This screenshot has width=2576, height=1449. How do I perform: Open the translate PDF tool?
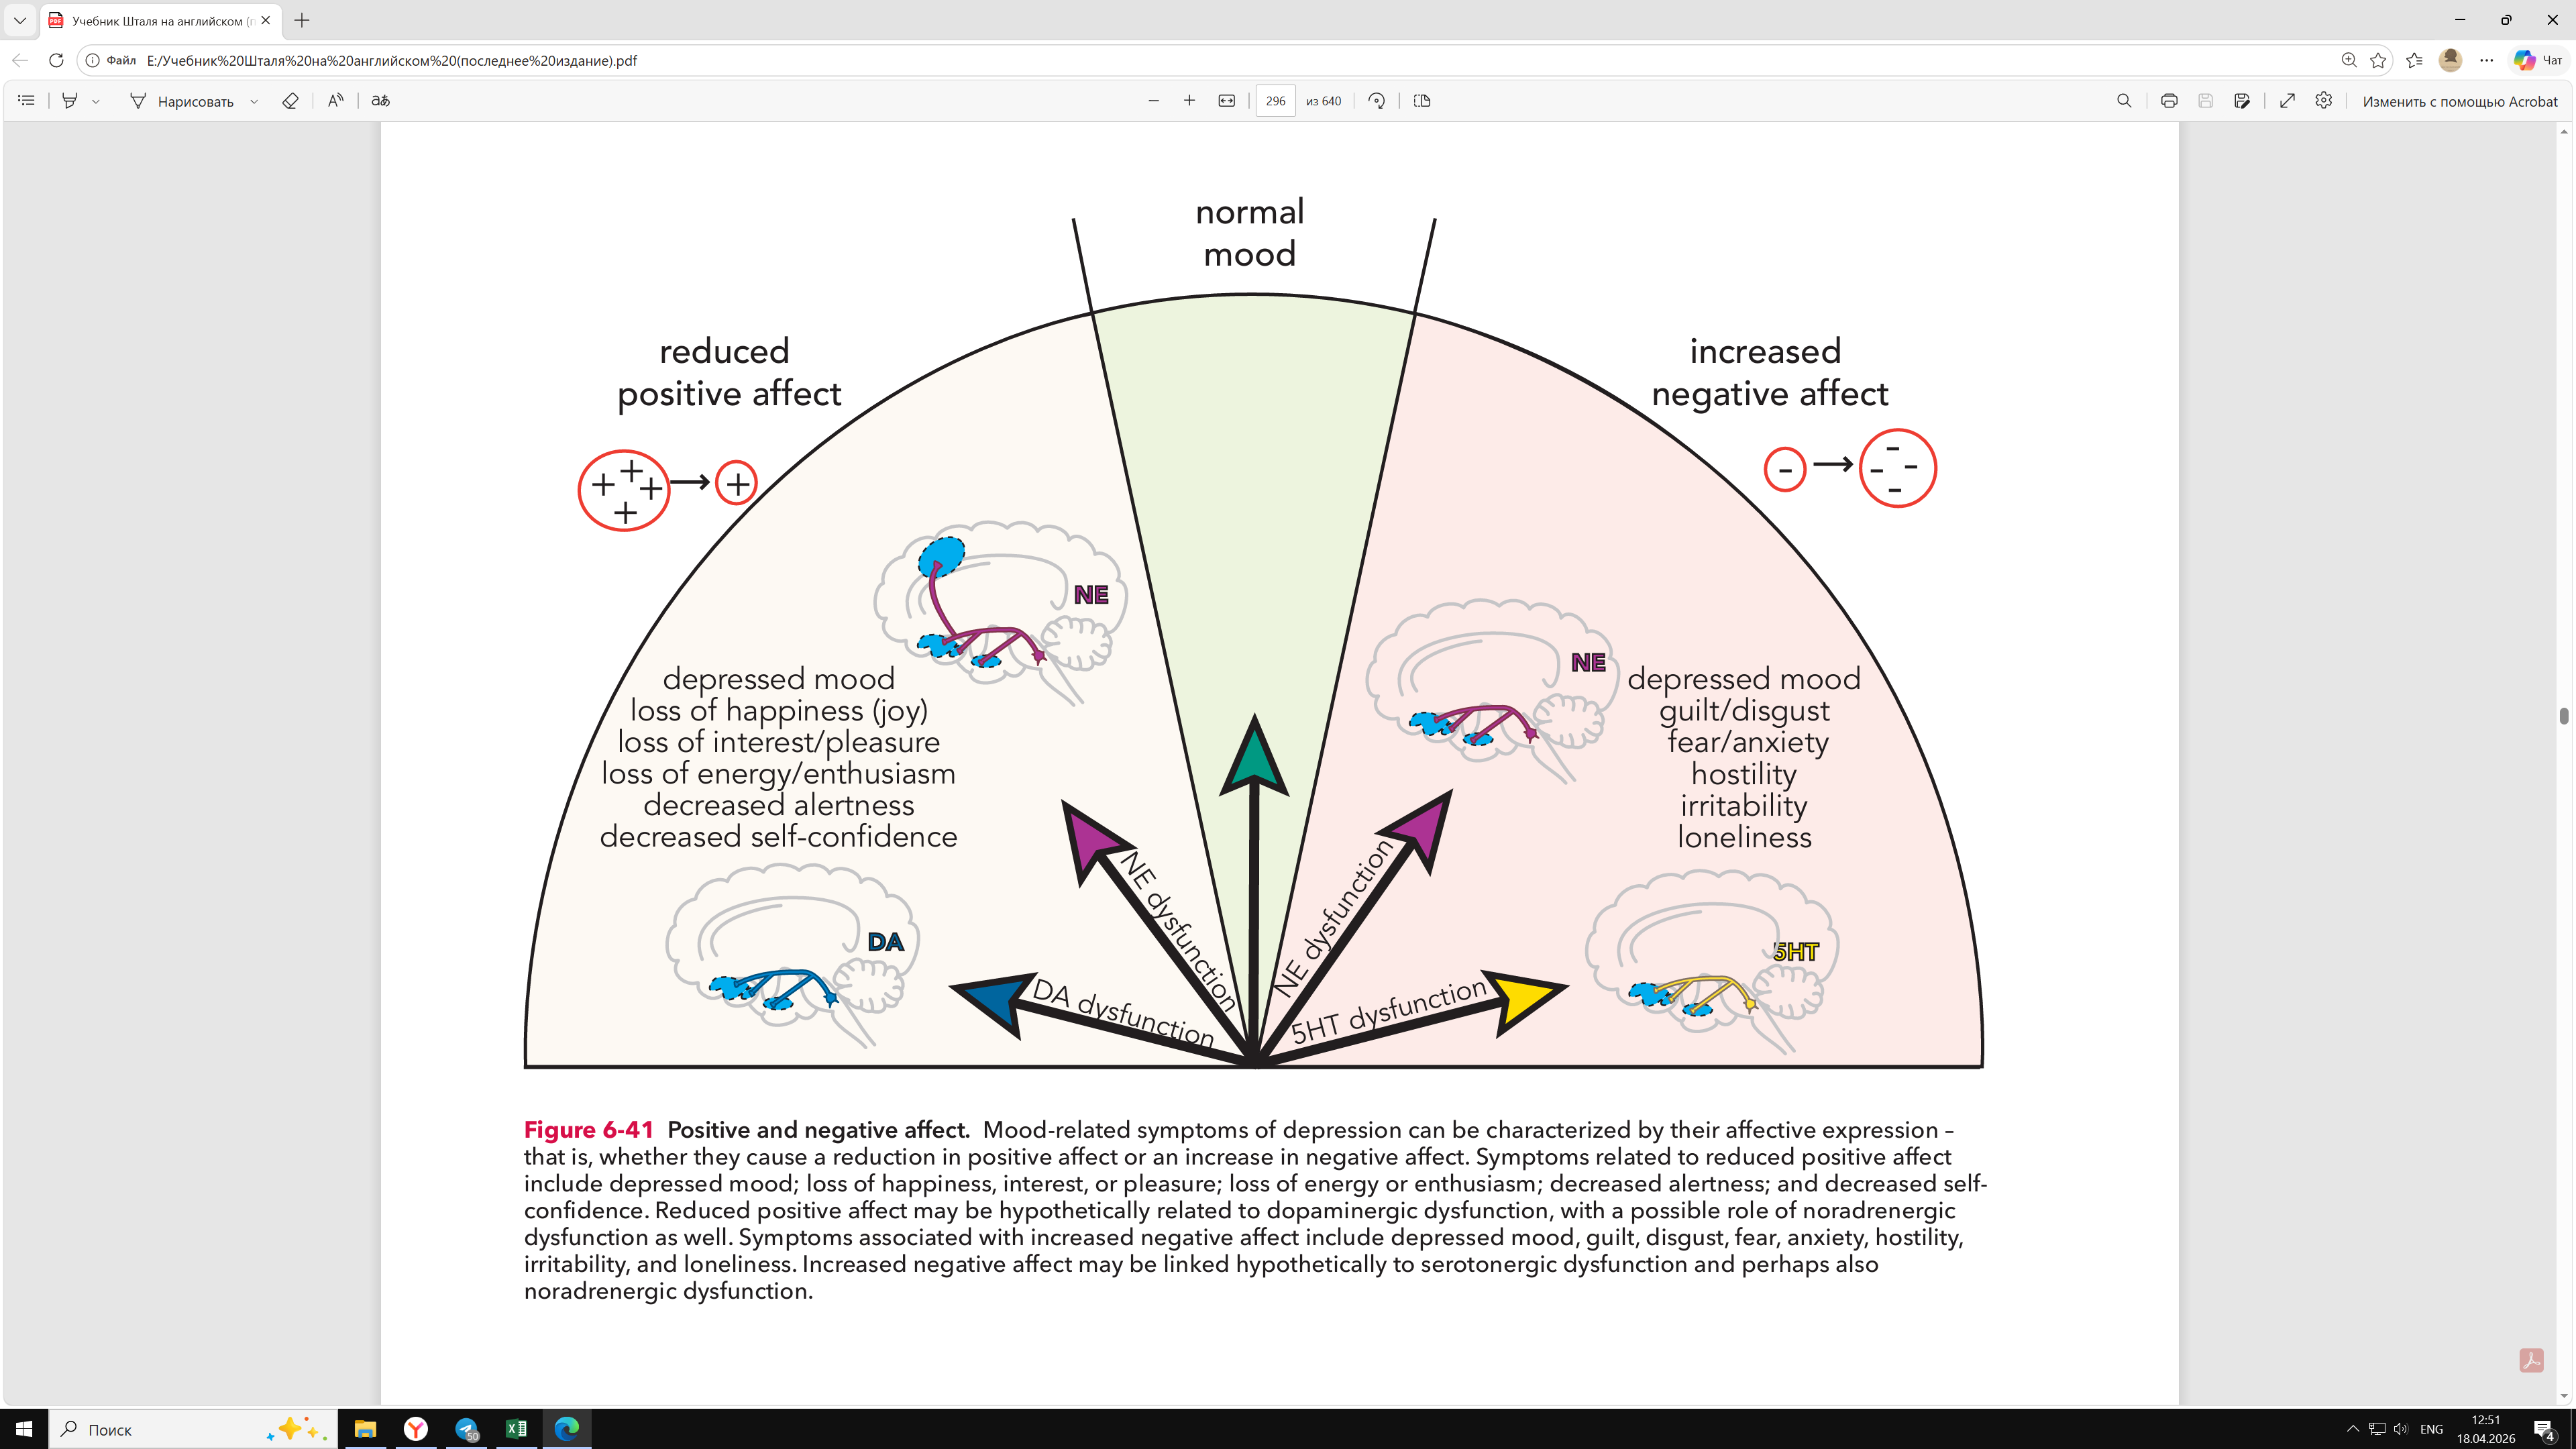point(381,101)
